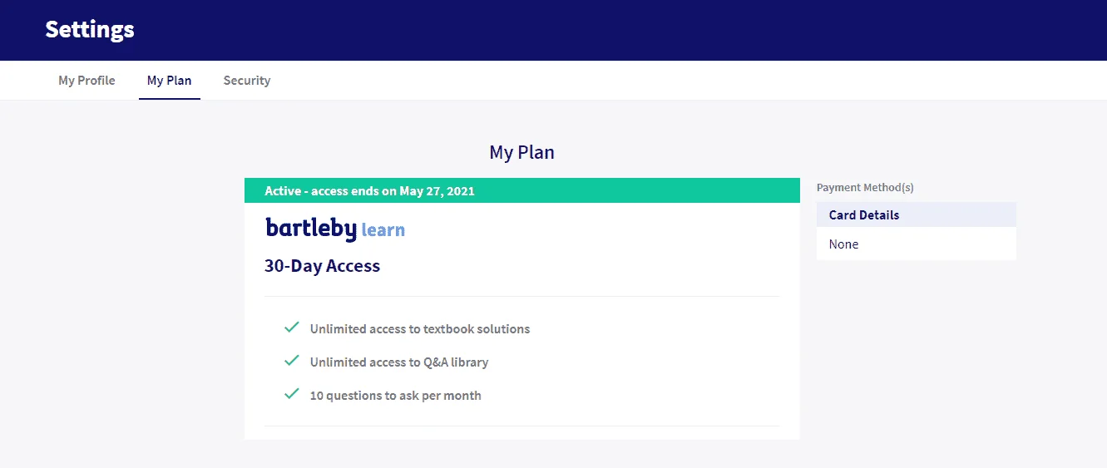Viewport: 1107px width, 468px height.
Task: Click the My Plan page heading
Action: click(521, 152)
